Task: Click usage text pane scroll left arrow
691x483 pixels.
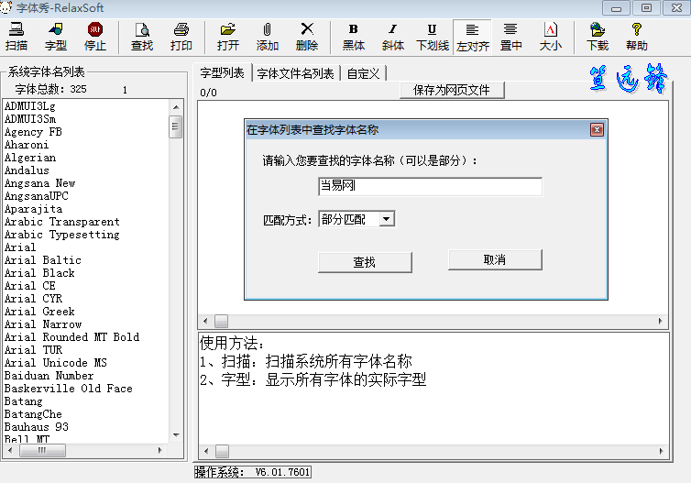Action: (x=206, y=451)
